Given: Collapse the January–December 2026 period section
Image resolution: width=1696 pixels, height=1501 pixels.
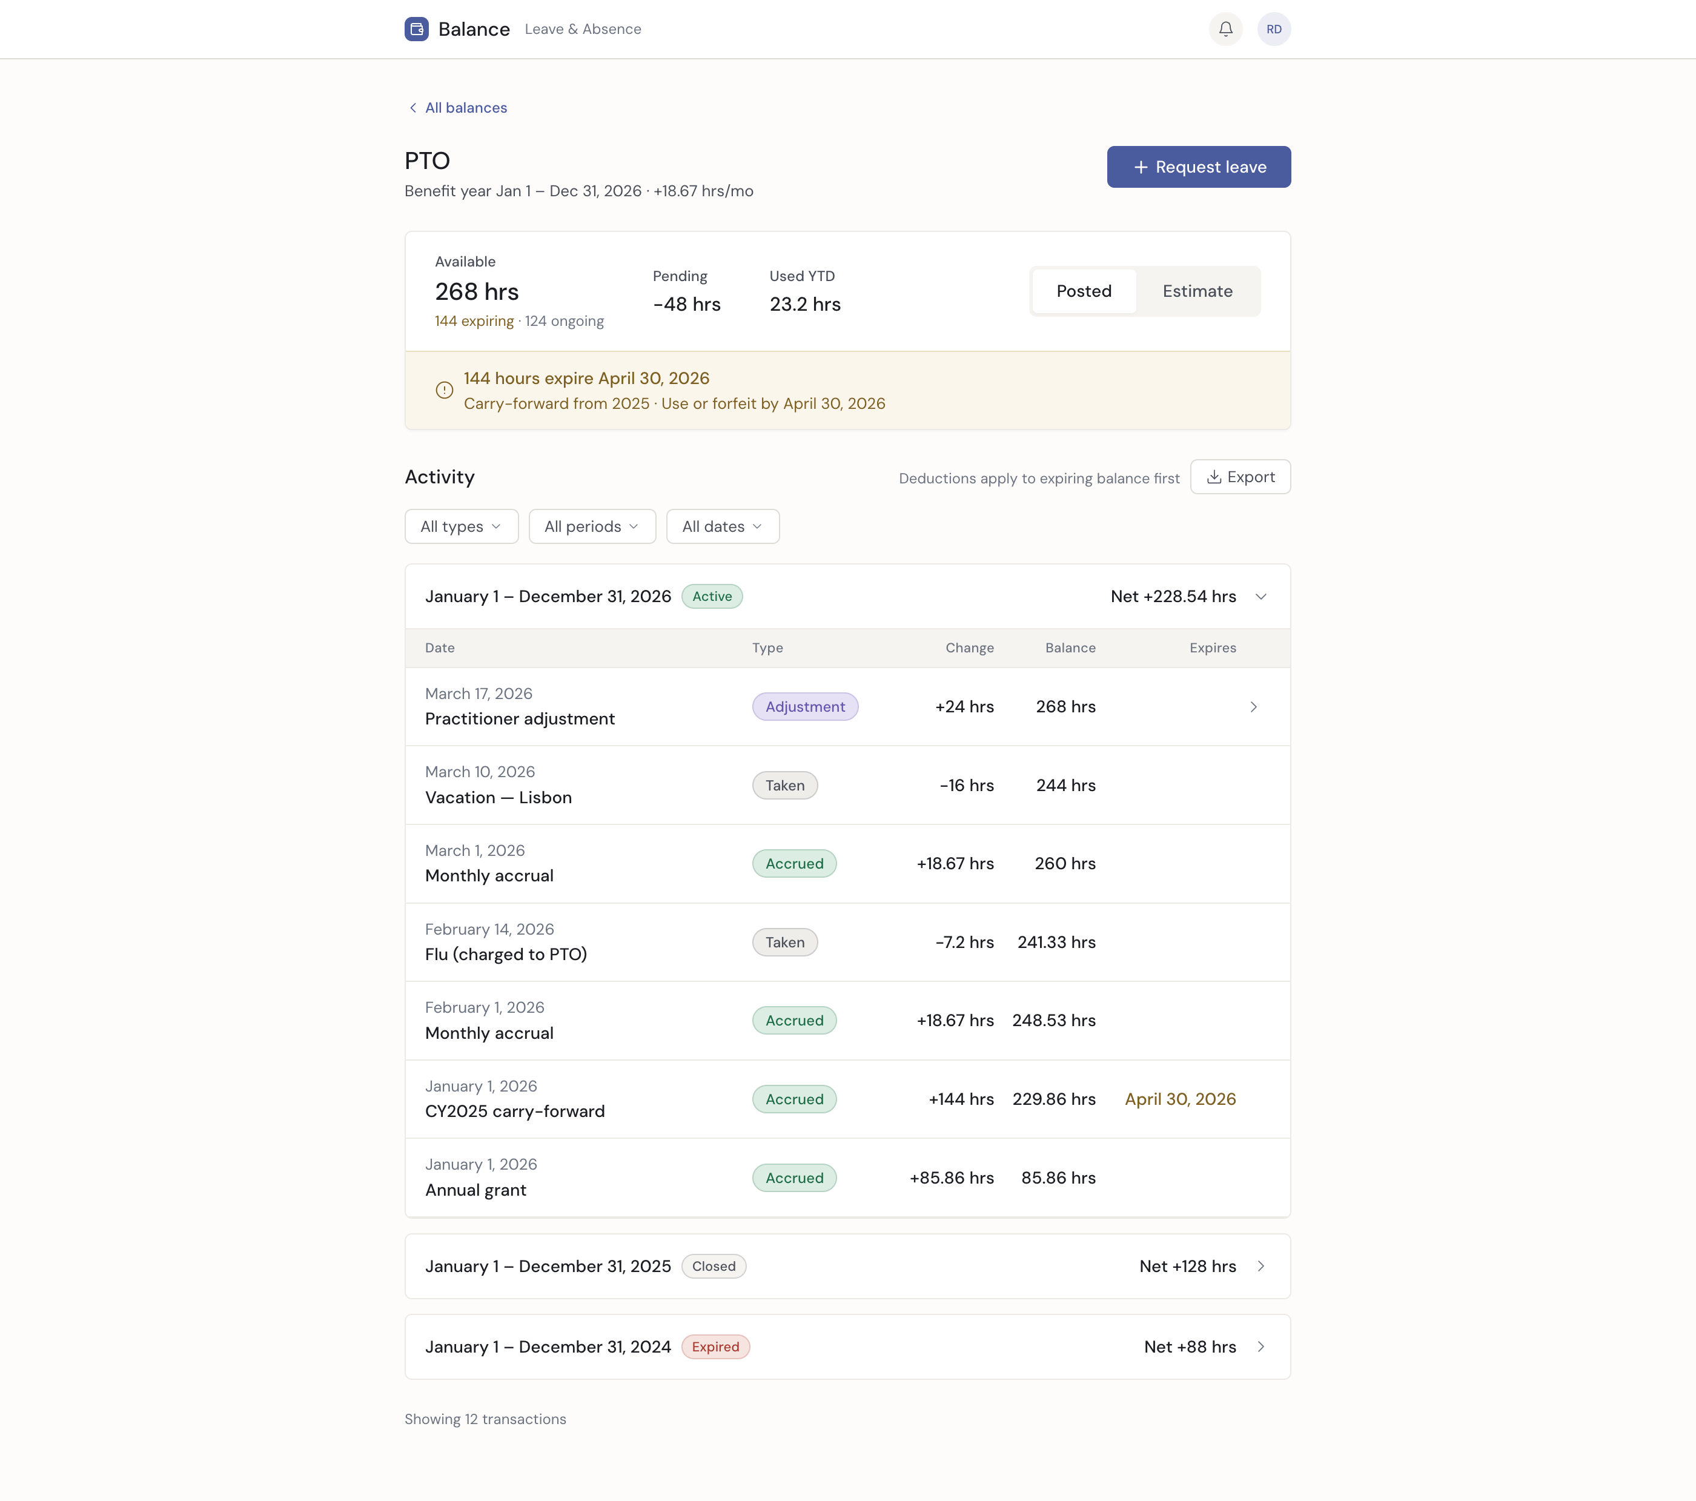Looking at the screenshot, I should [1261, 596].
